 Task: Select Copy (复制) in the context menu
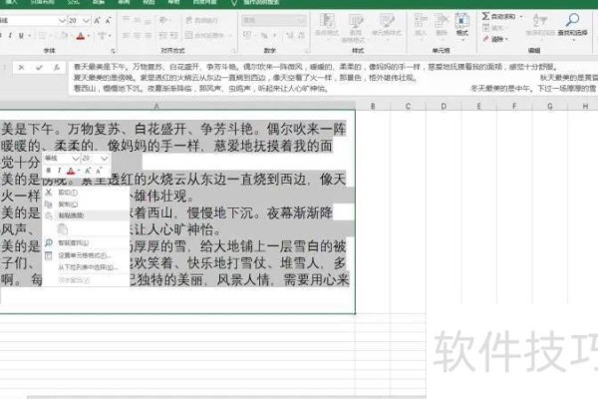pyautogui.click(x=86, y=204)
